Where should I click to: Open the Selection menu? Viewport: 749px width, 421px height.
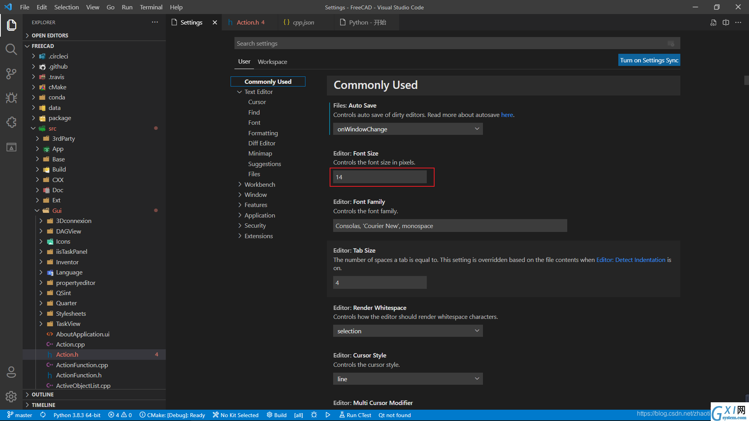point(66,7)
